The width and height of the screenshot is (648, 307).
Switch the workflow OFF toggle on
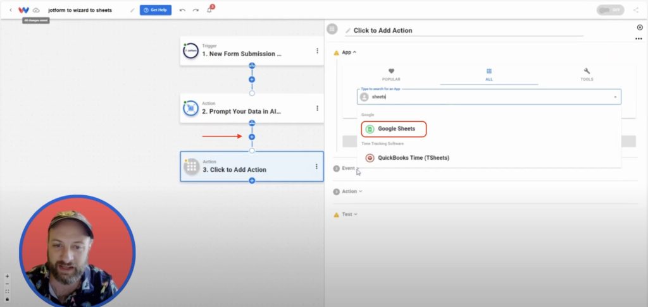(x=611, y=10)
